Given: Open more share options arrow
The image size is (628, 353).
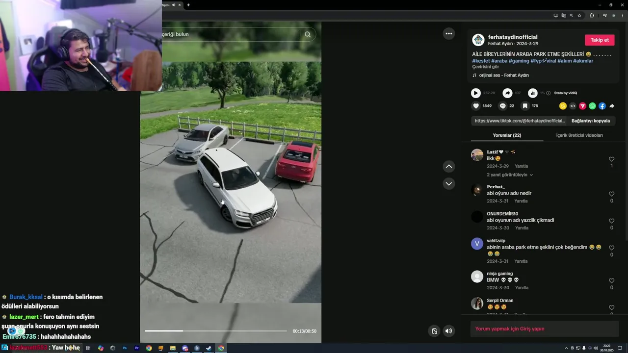Looking at the screenshot, I should tap(612, 106).
